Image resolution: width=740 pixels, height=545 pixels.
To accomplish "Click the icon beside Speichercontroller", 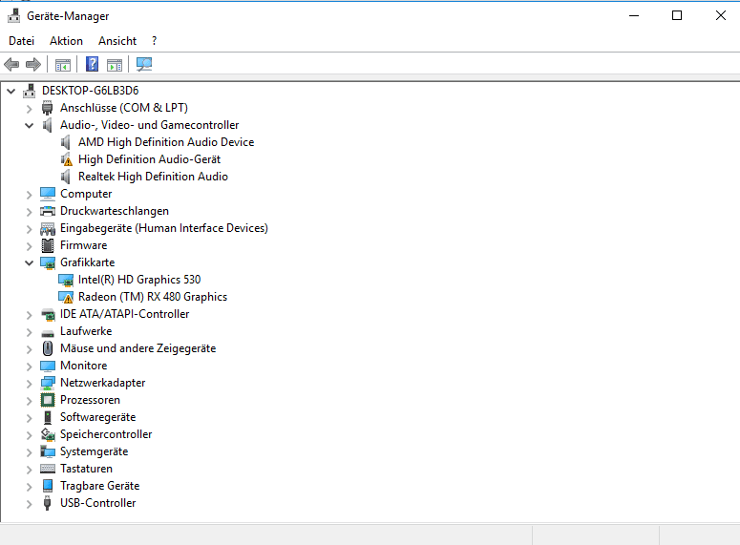I will (48, 434).
